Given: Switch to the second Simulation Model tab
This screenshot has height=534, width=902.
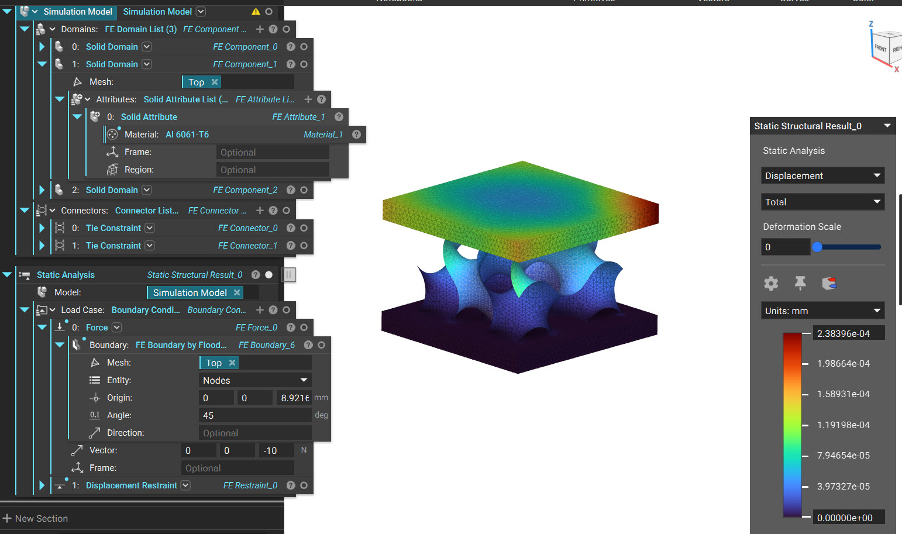Looking at the screenshot, I should tap(158, 12).
